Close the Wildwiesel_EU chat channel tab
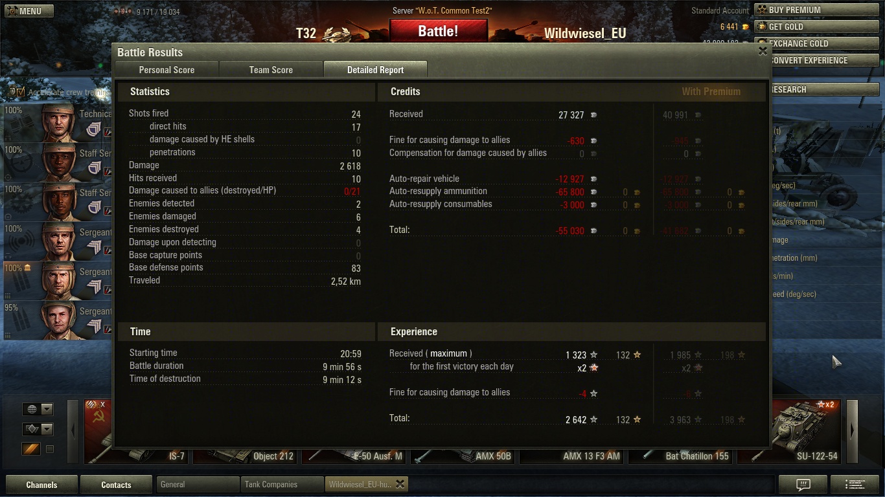Image resolution: width=885 pixels, height=497 pixels. coord(400,484)
